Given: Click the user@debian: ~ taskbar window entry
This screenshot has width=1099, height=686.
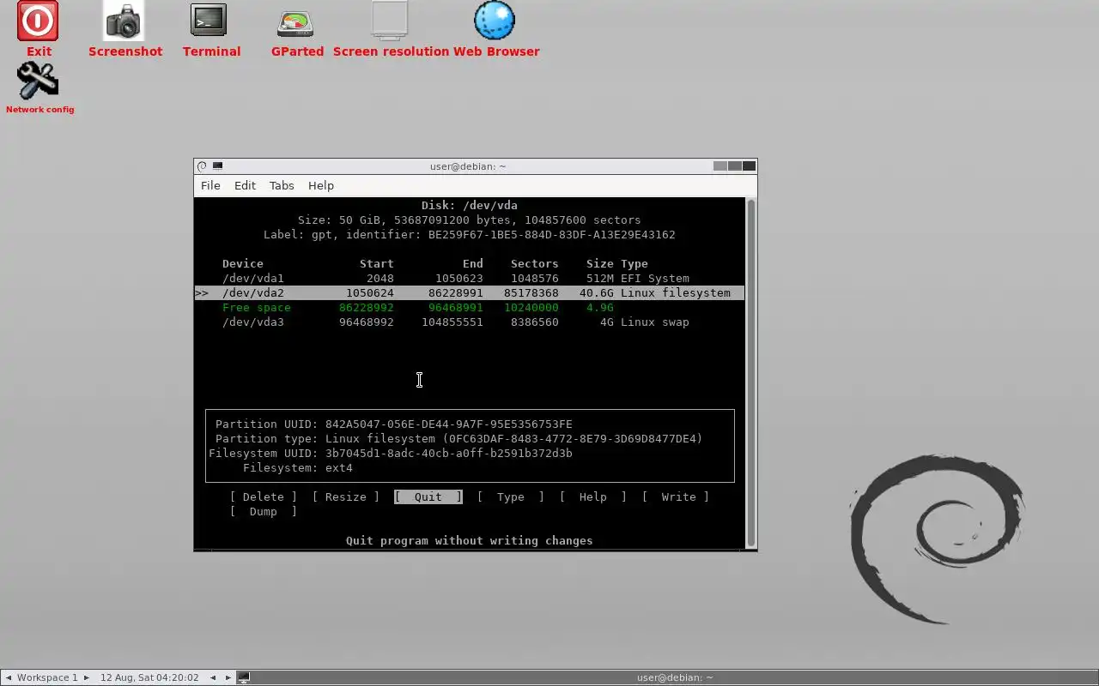Looking at the screenshot, I should click(675, 677).
